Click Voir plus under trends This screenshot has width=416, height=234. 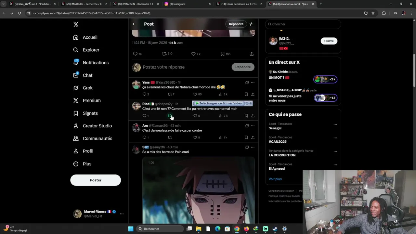coord(275,179)
